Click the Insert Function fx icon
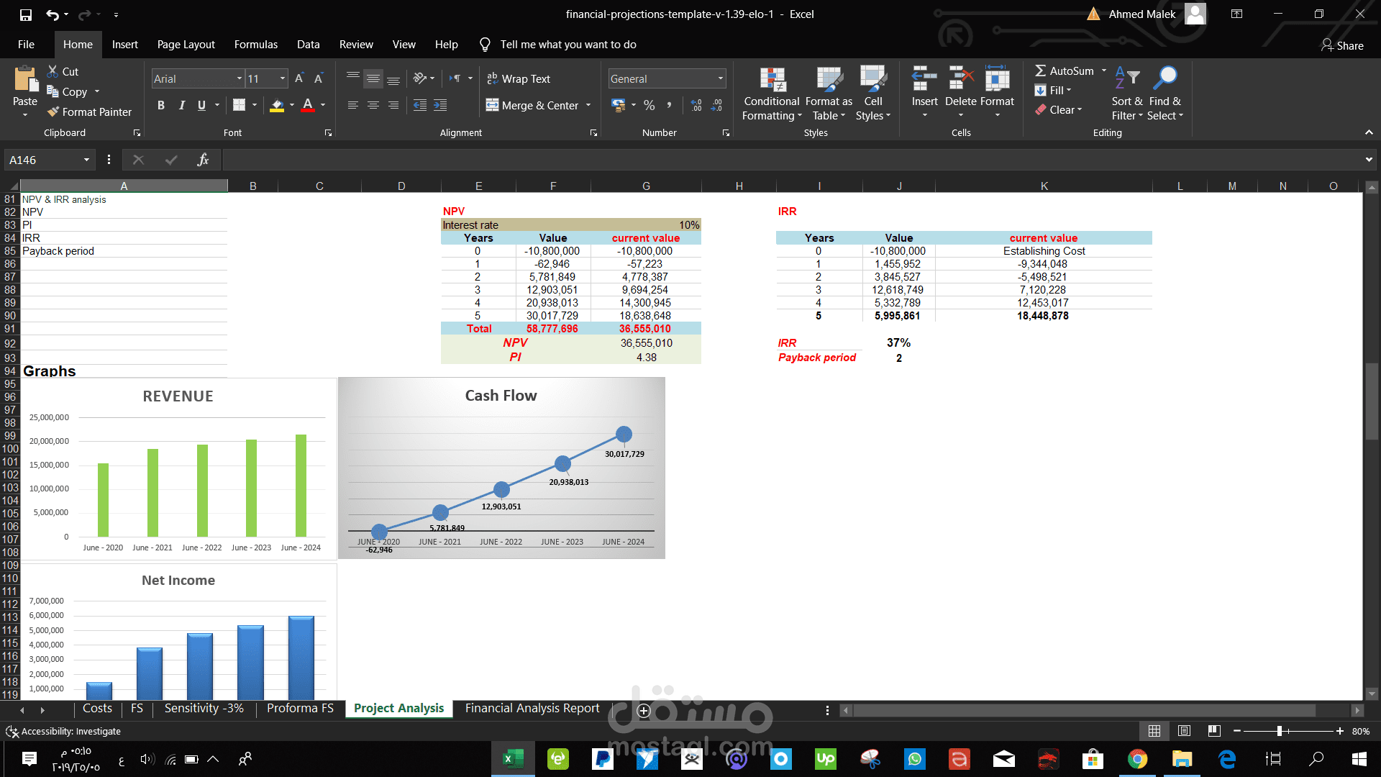1381x777 pixels. pos(203,160)
